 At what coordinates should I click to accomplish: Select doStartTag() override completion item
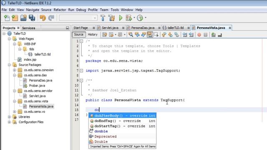tap(122, 126)
